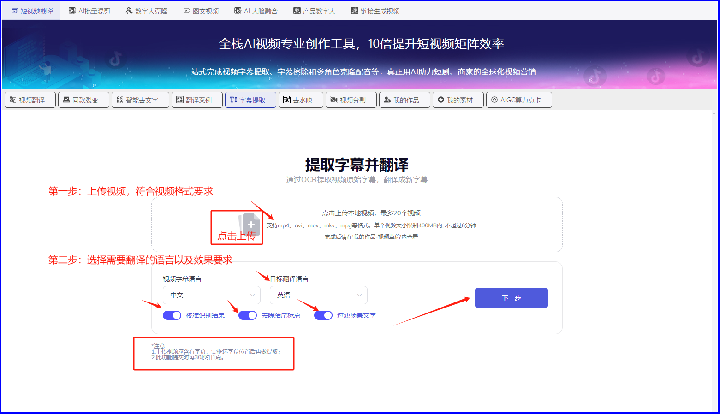Toggle the 过滤场景文字 option
The image size is (720, 414).
coord(323,315)
